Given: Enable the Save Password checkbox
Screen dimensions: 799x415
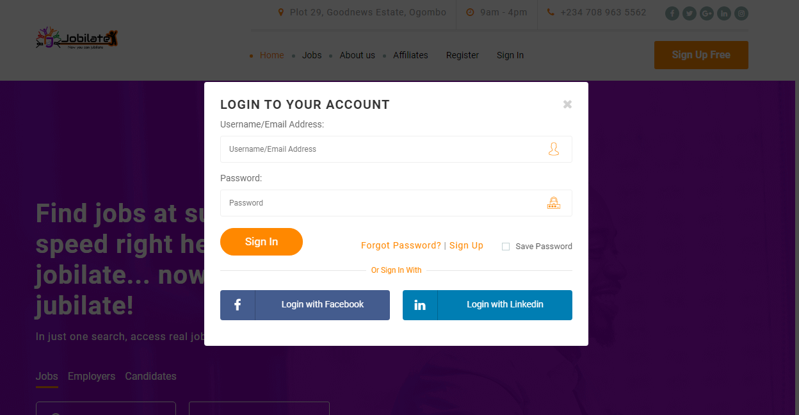Looking at the screenshot, I should tap(506, 247).
